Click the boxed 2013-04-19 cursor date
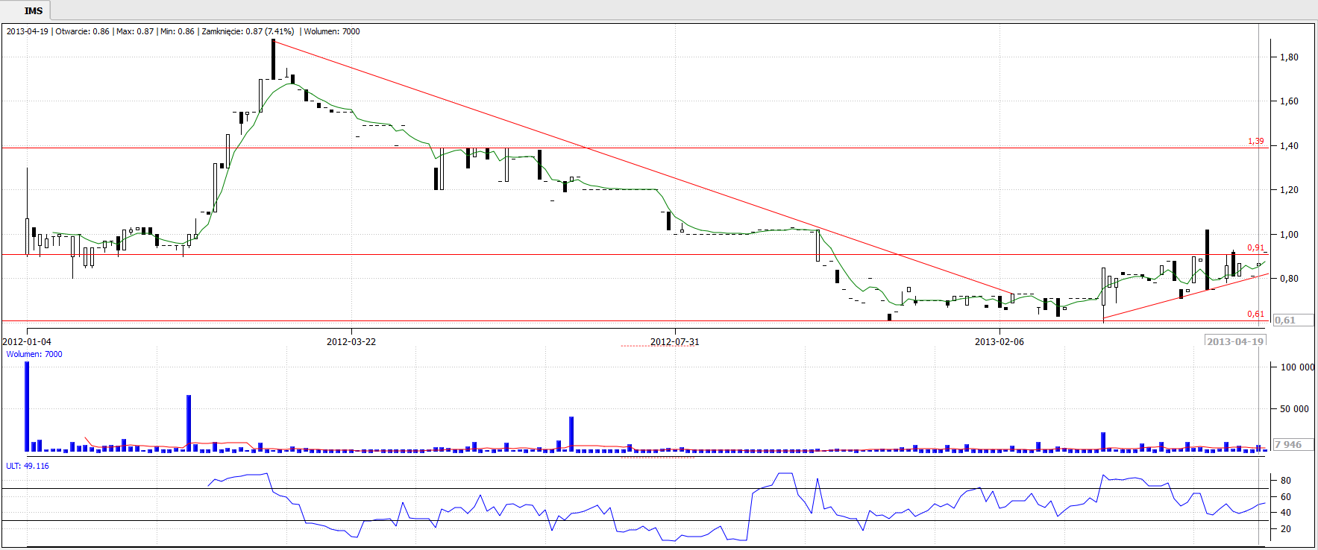This screenshot has height=550, width=1318. click(1235, 341)
